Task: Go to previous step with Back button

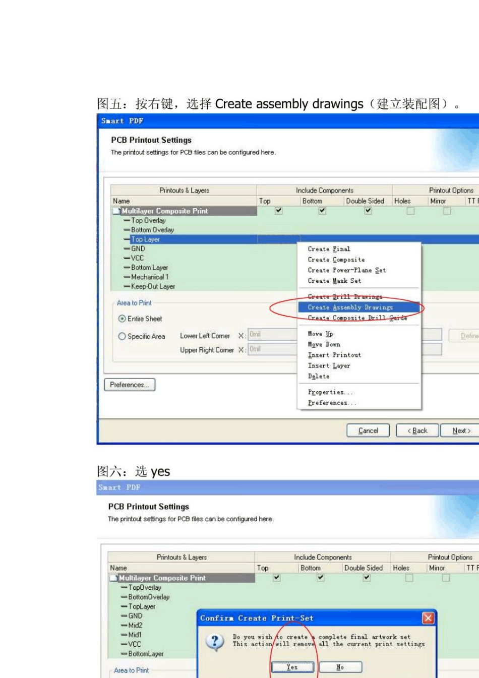Action: coord(417,430)
